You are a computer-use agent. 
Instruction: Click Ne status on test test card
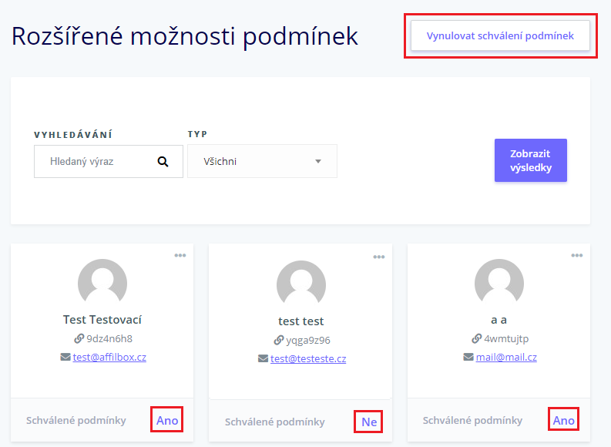click(369, 422)
